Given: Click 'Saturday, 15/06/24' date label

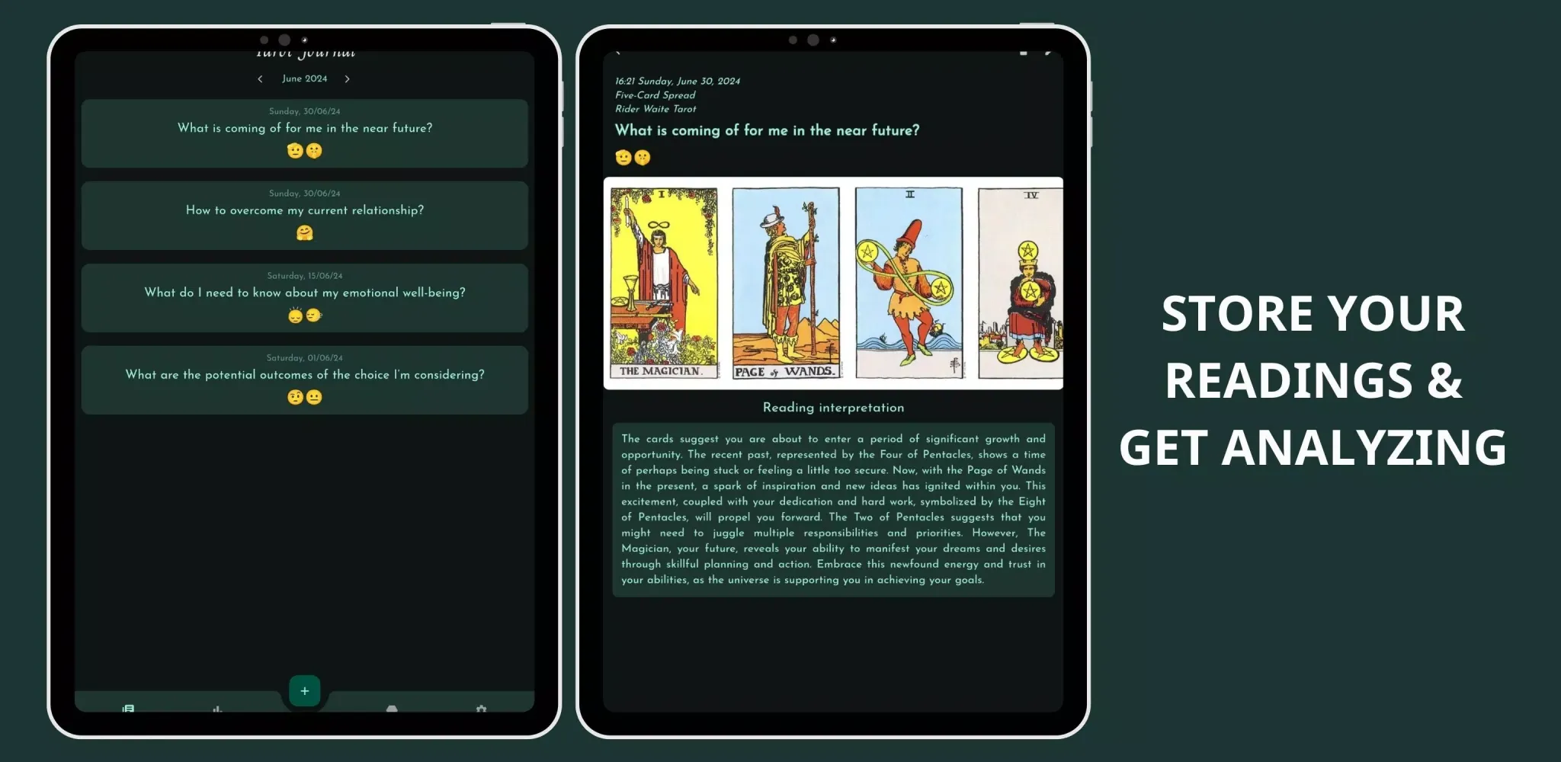Looking at the screenshot, I should [x=305, y=276].
